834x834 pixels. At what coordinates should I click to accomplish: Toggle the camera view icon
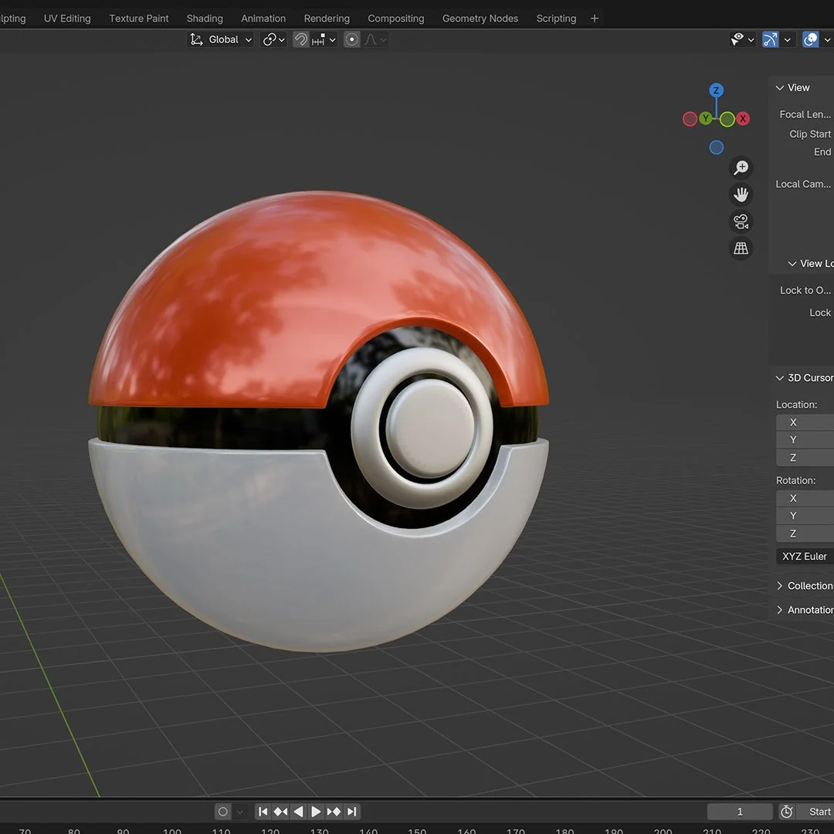(741, 222)
